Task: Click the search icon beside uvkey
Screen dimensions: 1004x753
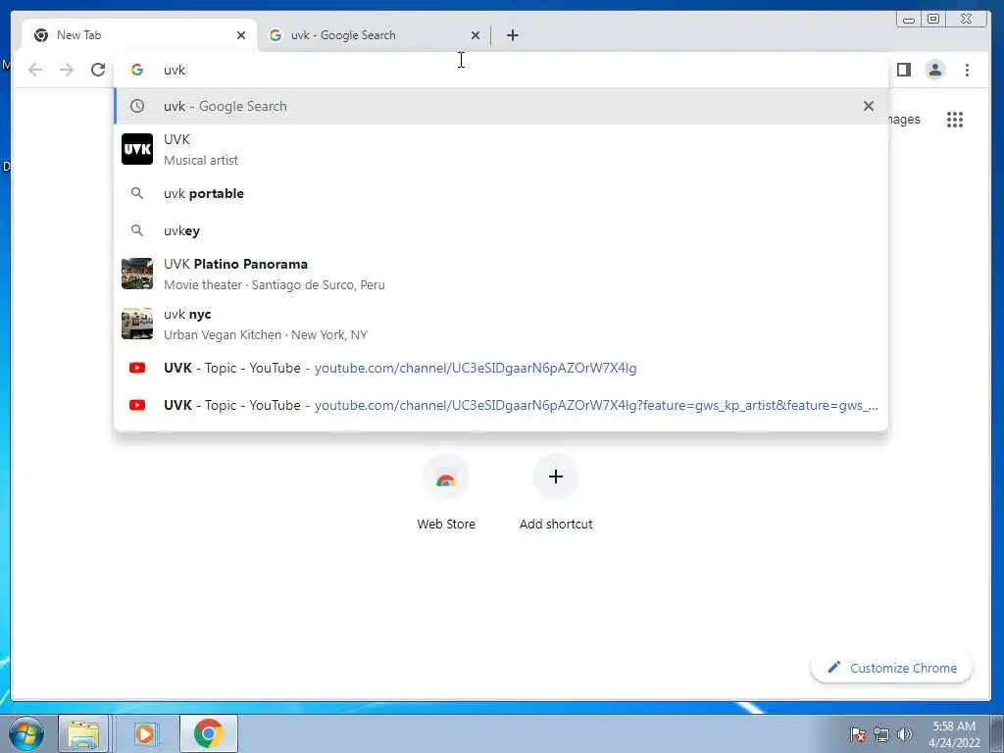Action: click(137, 230)
